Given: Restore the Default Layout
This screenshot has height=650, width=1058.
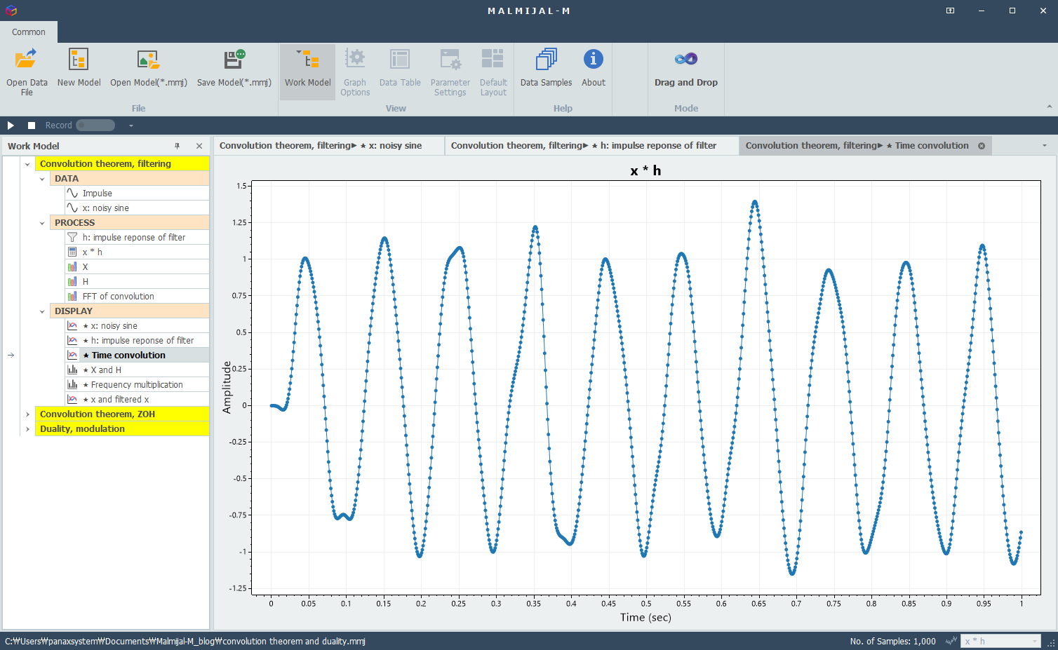Looking at the screenshot, I should pos(493,72).
